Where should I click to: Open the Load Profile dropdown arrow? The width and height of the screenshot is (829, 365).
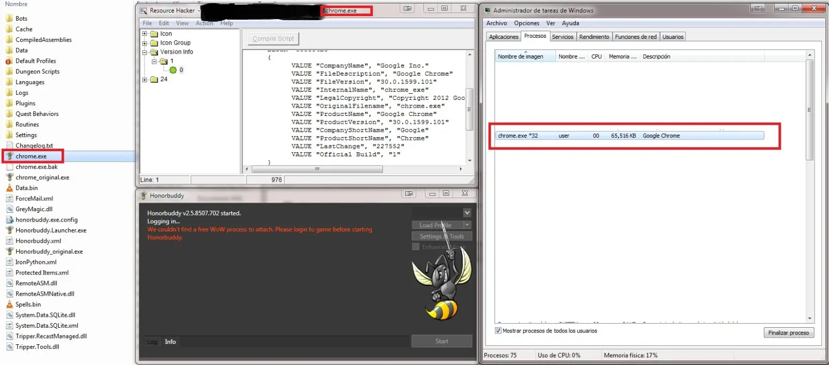click(467, 225)
